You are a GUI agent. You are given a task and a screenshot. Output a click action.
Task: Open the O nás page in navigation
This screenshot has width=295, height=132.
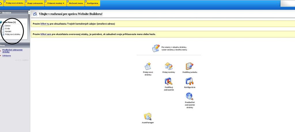pos(7,28)
